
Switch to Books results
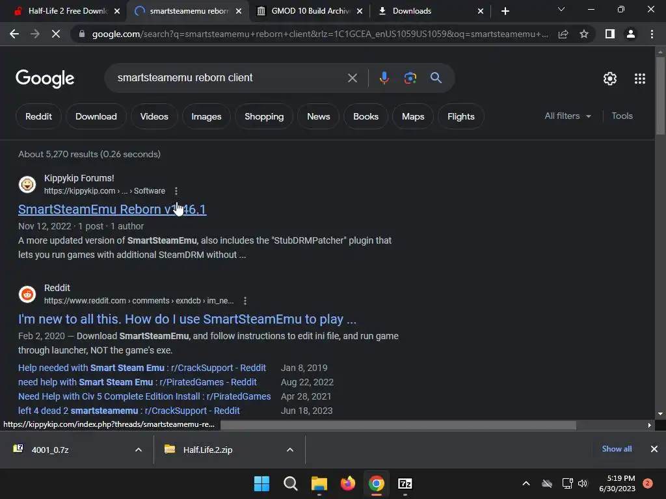pos(366,116)
